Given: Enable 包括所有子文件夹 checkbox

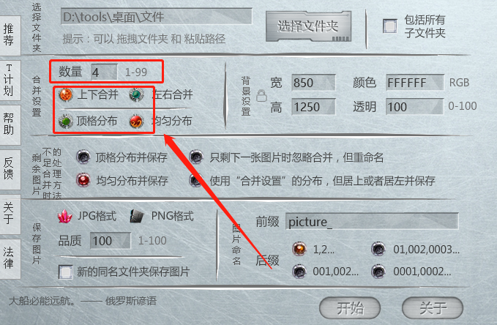Looking at the screenshot, I should (x=390, y=26).
